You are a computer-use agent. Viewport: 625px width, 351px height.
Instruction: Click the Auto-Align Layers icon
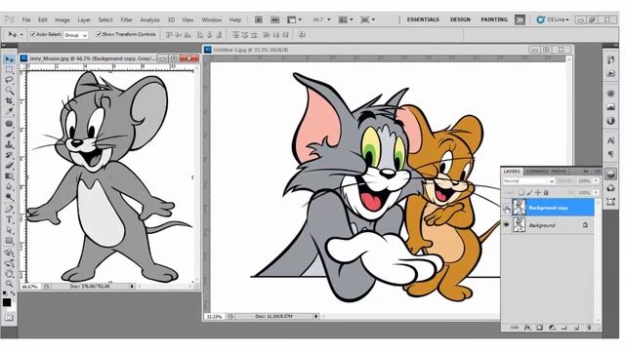point(302,35)
